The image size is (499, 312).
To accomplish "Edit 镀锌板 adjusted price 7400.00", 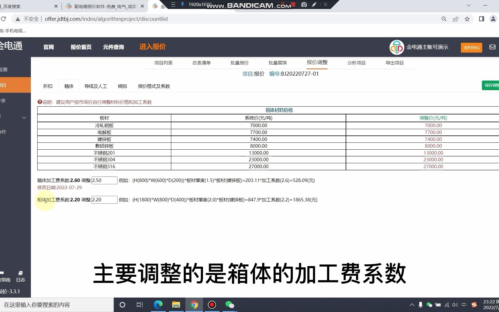I will (433, 139).
